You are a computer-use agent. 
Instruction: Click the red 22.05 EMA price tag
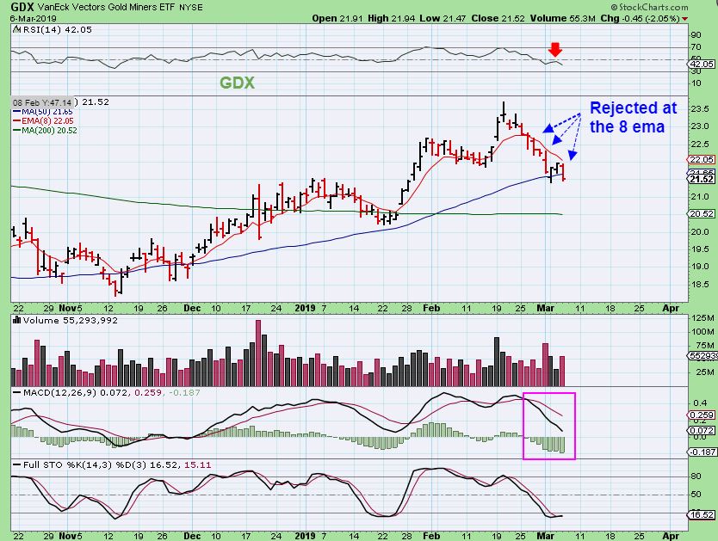pyautogui.click(x=702, y=160)
